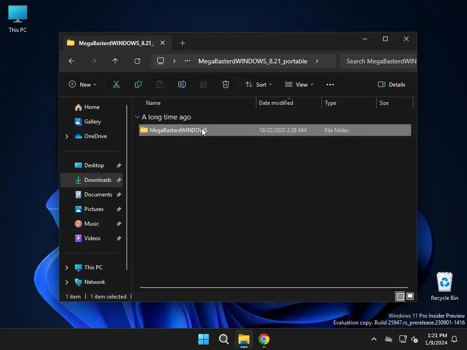Open the Sort dropdown
Image resolution: width=467 pixels, height=350 pixels.
coord(259,84)
